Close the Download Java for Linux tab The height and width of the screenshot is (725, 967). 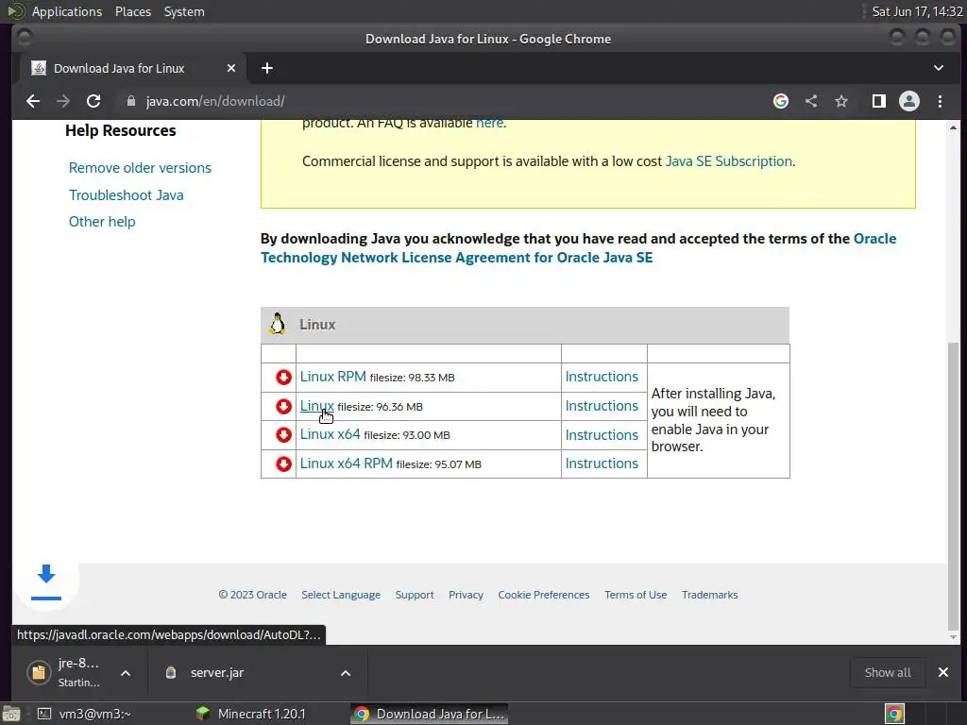(x=231, y=68)
